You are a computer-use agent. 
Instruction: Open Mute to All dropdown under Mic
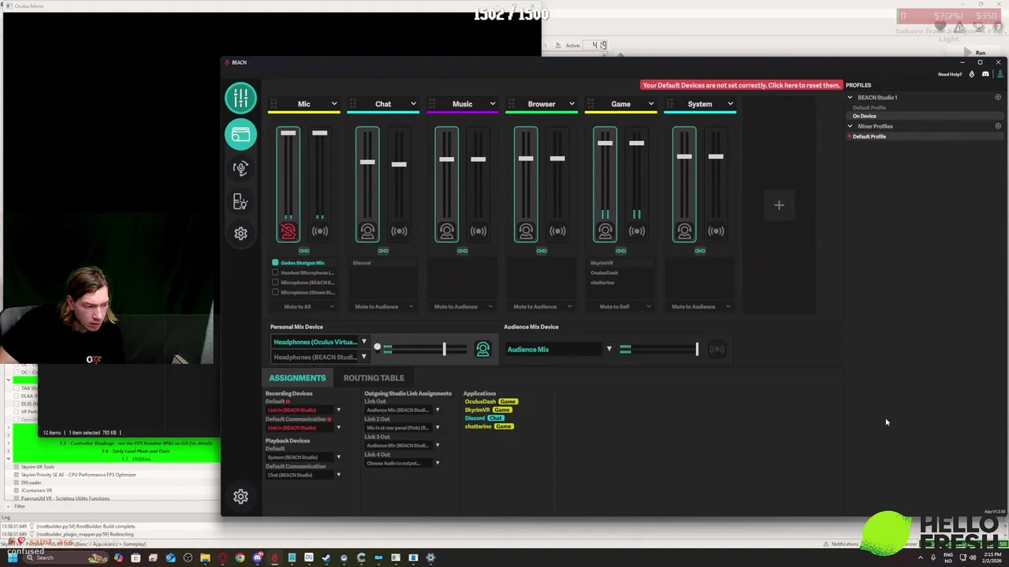303,307
